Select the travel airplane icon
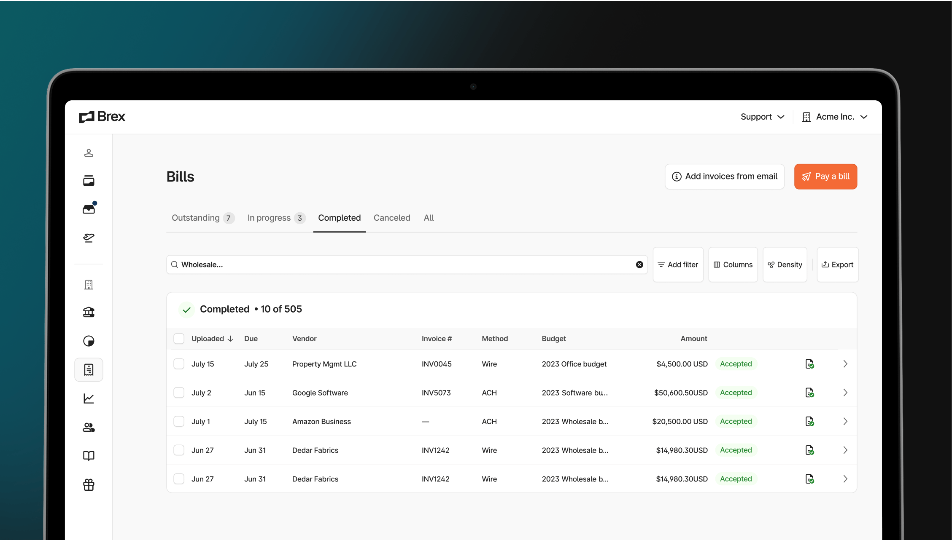This screenshot has width=952, height=540. point(89,238)
